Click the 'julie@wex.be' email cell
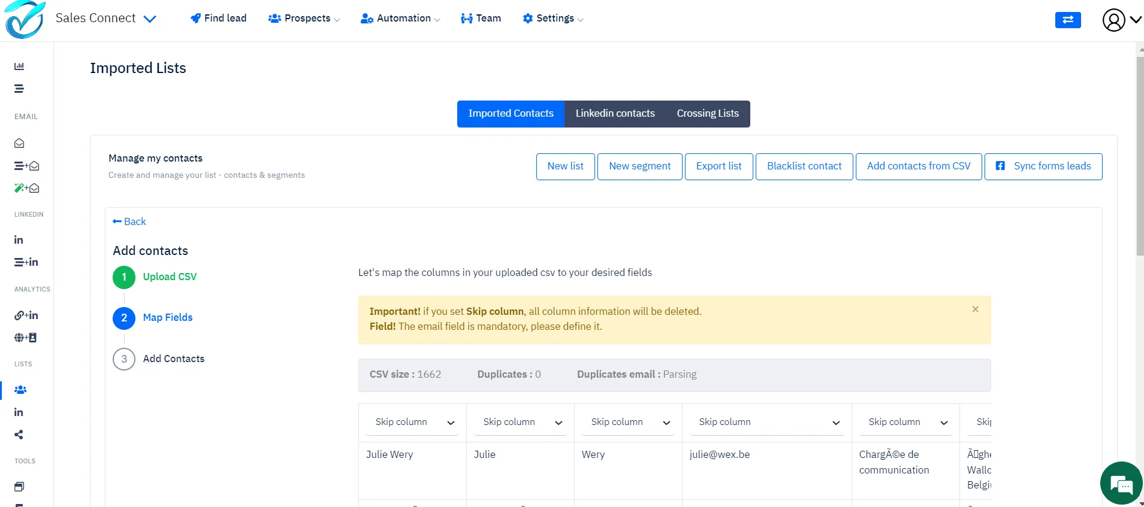 coord(766,470)
